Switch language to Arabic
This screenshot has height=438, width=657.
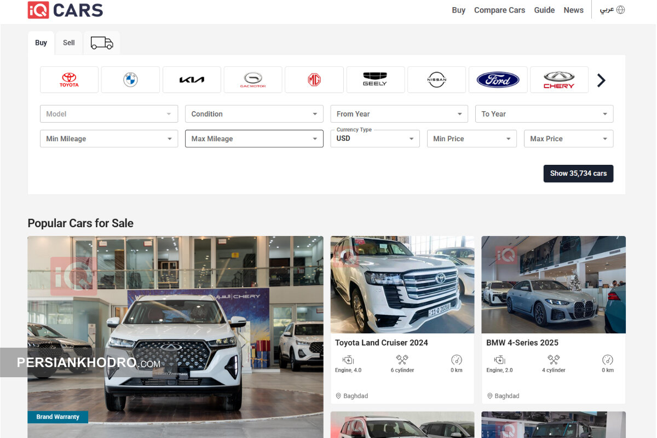[x=612, y=10]
